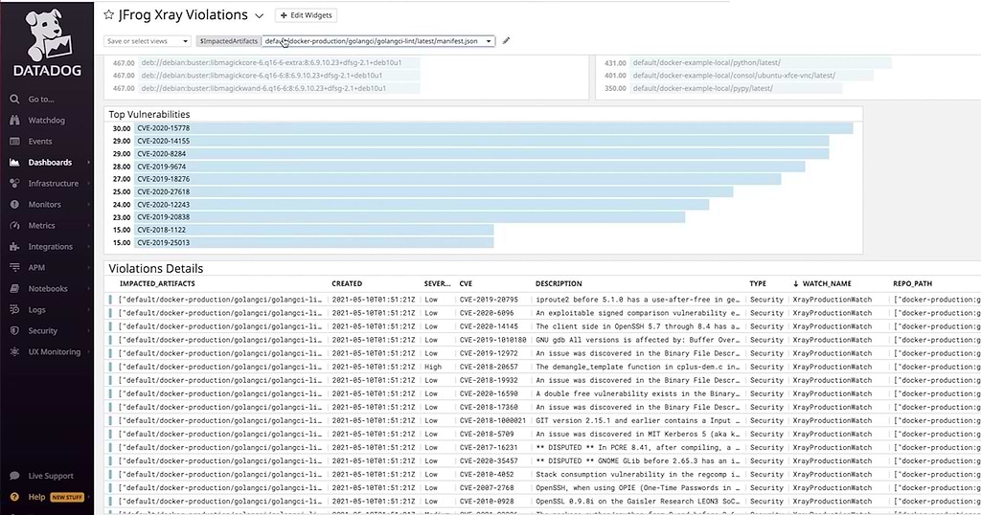This screenshot has height=515, width=981.
Task: Click the Integrations puzzle icon
Action: (14, 247)
